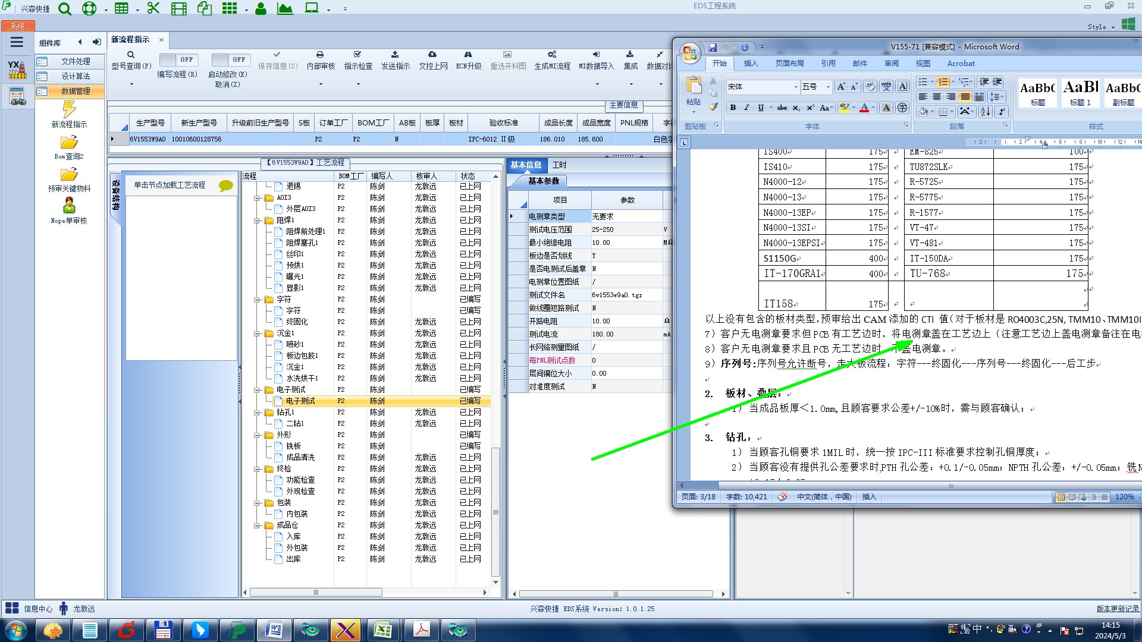Click the 内部审核 printer toolbar icon

point(320,55)
